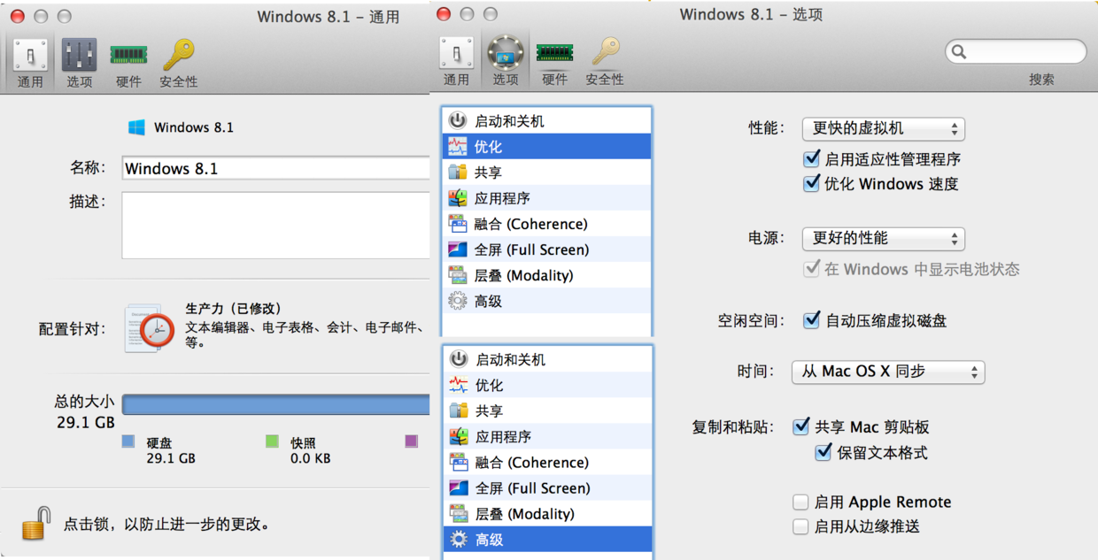This screenshot has height=560, width=1098.
Task: Select 启动和关机 in the lower list
Action: (547, 359)
